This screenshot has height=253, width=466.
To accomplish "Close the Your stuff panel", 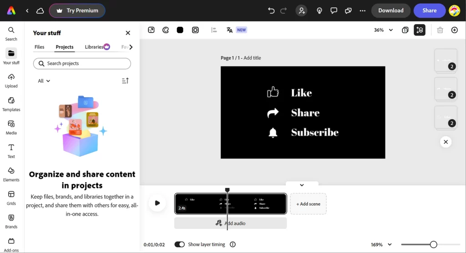I will coord(128,33).
